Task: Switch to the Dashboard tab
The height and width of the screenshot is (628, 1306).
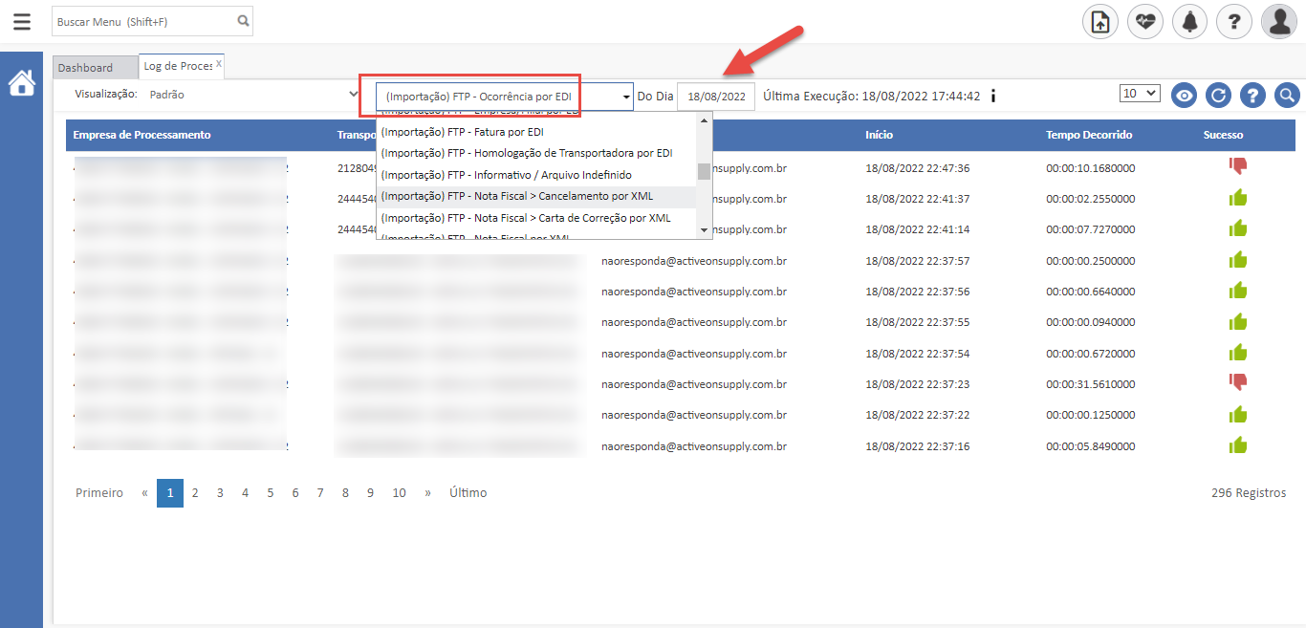Action: pyautogui.click(x=85, y=68)
